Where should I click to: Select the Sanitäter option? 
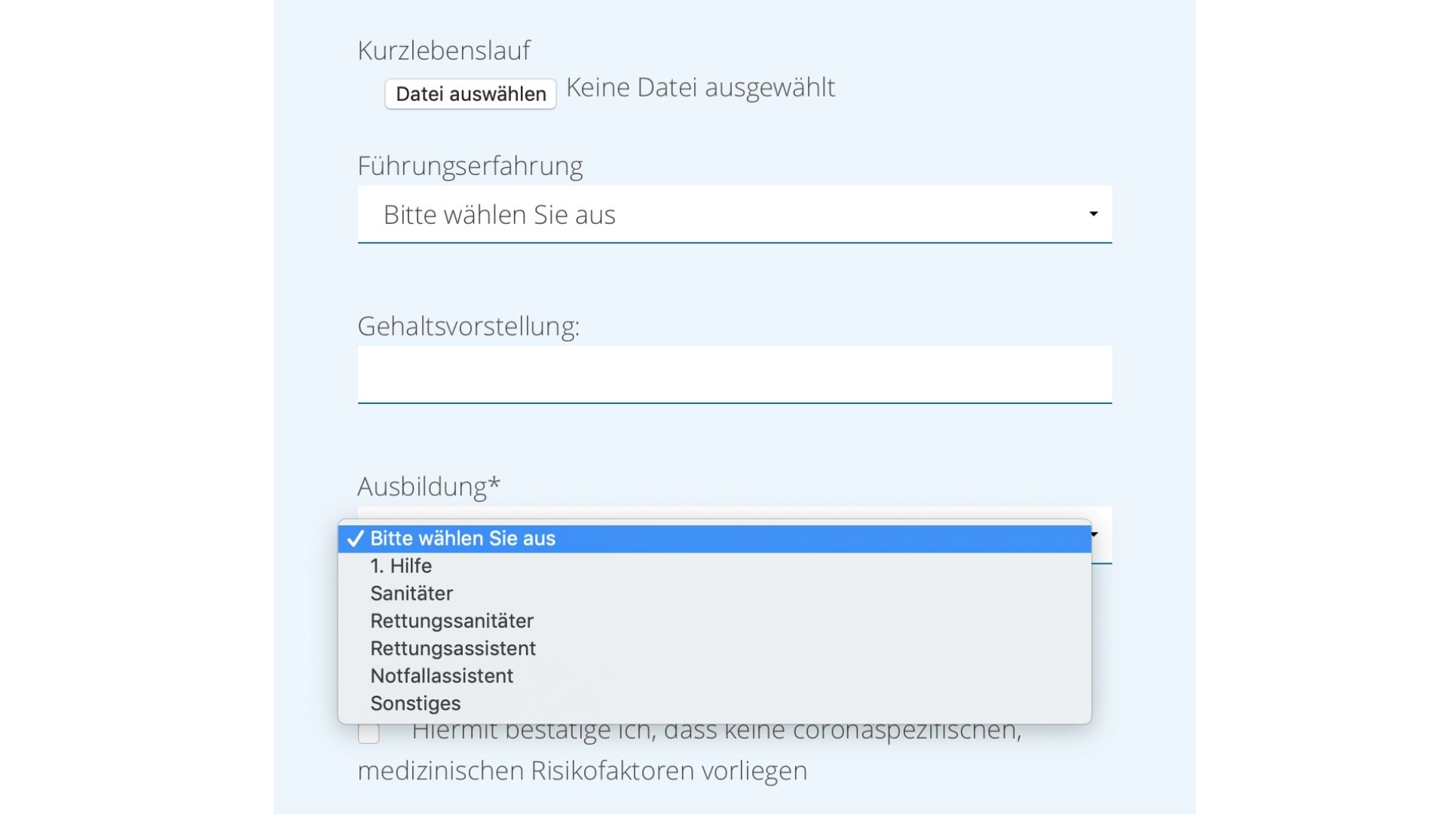pos(411,594)
